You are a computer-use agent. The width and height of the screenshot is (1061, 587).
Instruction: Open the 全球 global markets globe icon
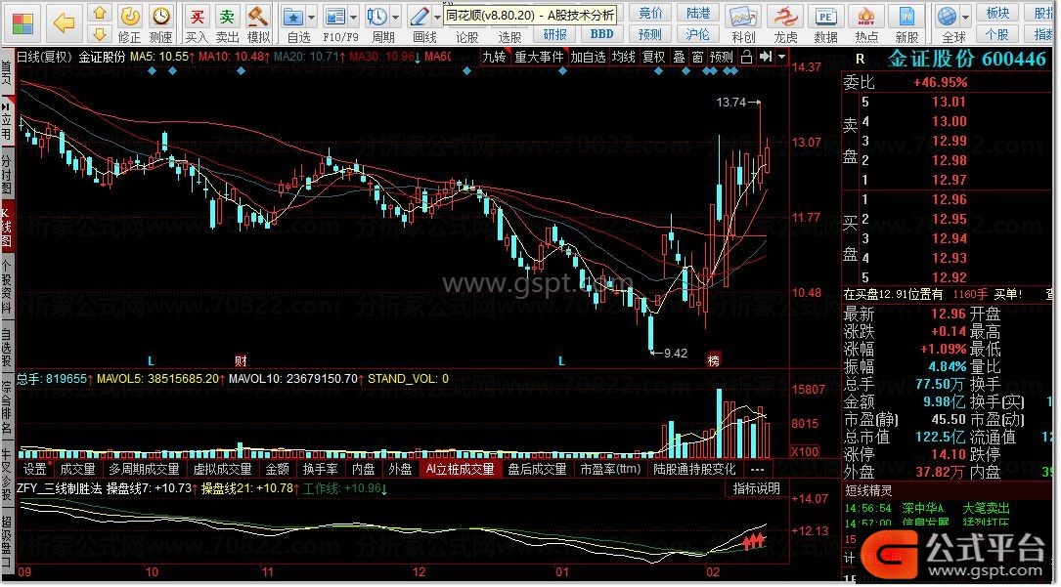pos(948,17)
